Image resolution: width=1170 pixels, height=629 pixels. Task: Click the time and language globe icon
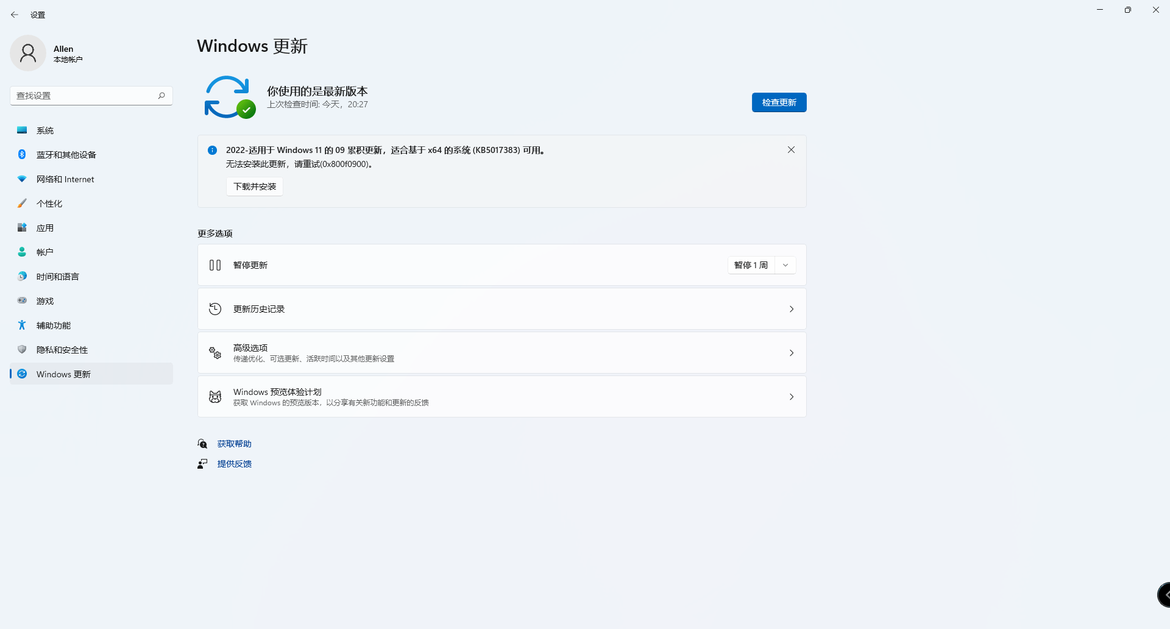pyautogui.click(x=22, y=277)
